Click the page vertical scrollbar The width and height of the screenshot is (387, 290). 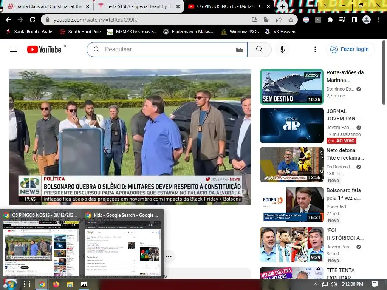coord(384,73)
